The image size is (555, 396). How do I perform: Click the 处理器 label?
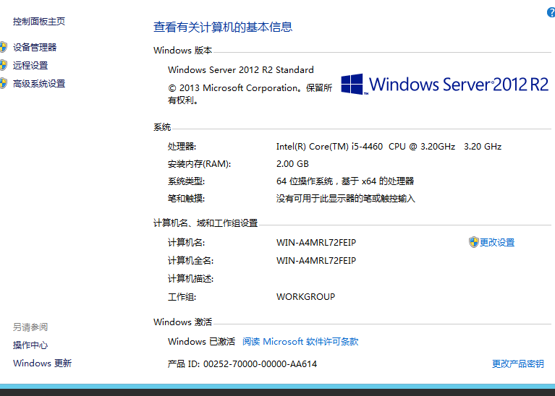click(182, 147)
